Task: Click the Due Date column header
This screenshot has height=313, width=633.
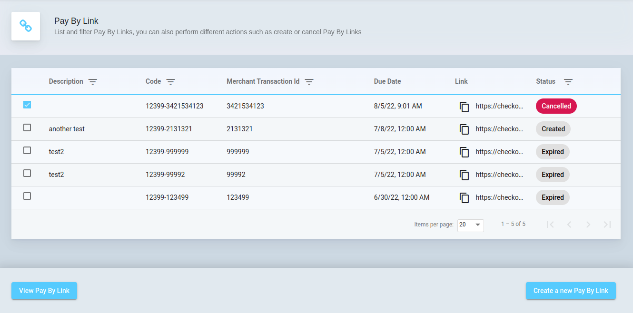Action: click(x=387, y=81)
